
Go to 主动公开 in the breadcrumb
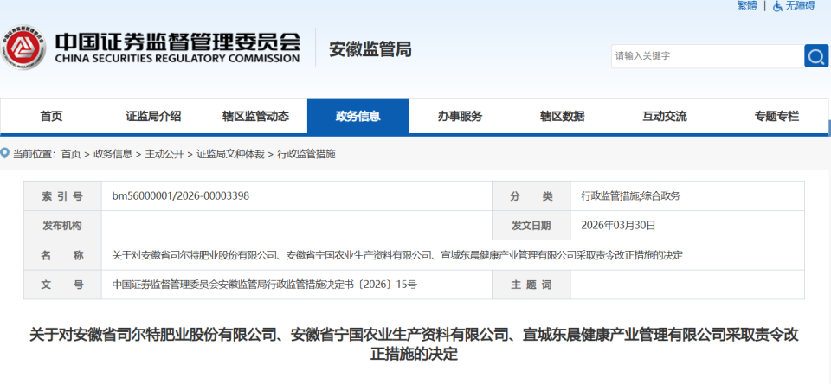pyautogui.click(x=164, y=154)
